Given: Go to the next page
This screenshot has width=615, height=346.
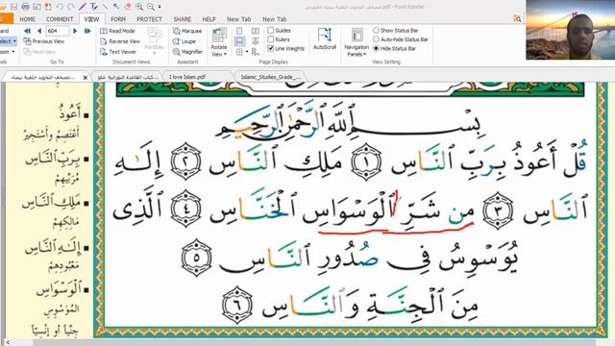Looking at the screenshot, I should [75, 31].
